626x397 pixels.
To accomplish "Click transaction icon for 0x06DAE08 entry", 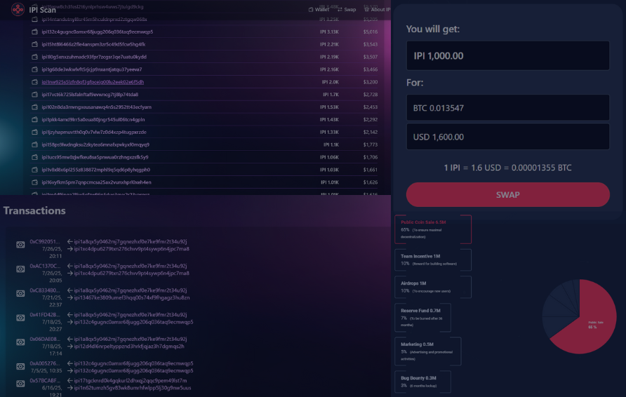I will point(20,342).
